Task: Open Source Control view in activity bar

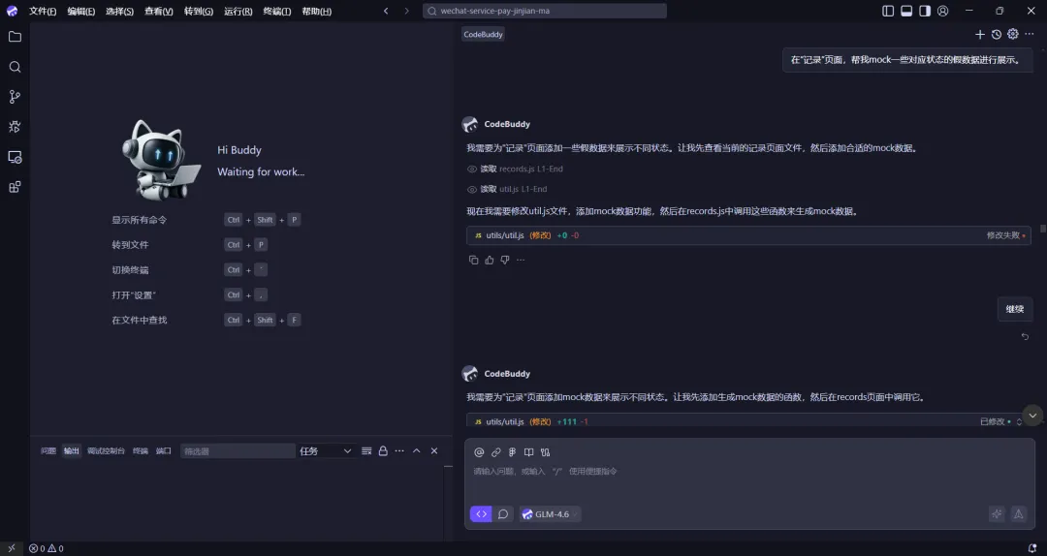Action: click(15, 97)
